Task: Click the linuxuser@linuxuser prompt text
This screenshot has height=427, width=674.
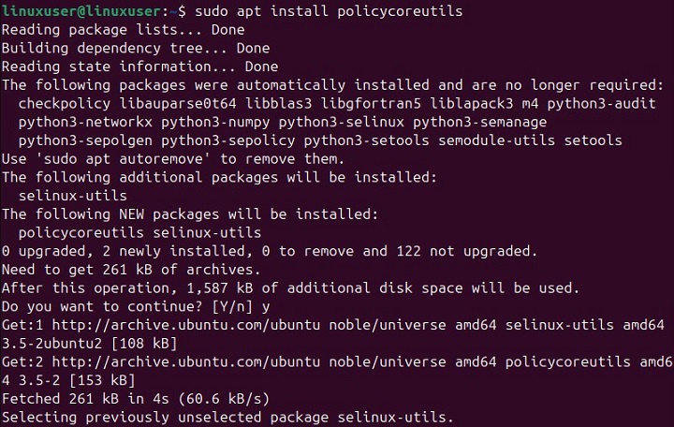Action: click(81, 12)
